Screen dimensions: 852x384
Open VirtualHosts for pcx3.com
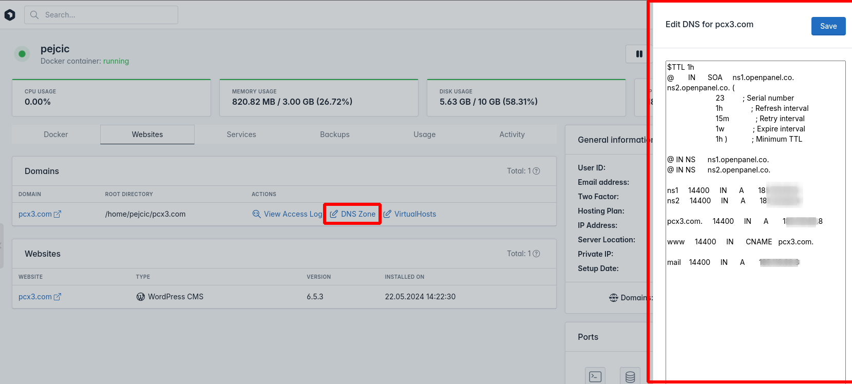click(x=410, y=214)
